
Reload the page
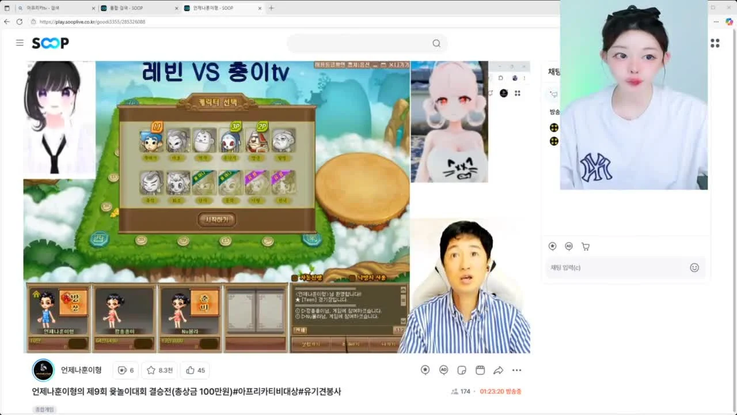(x=19, y=21)
